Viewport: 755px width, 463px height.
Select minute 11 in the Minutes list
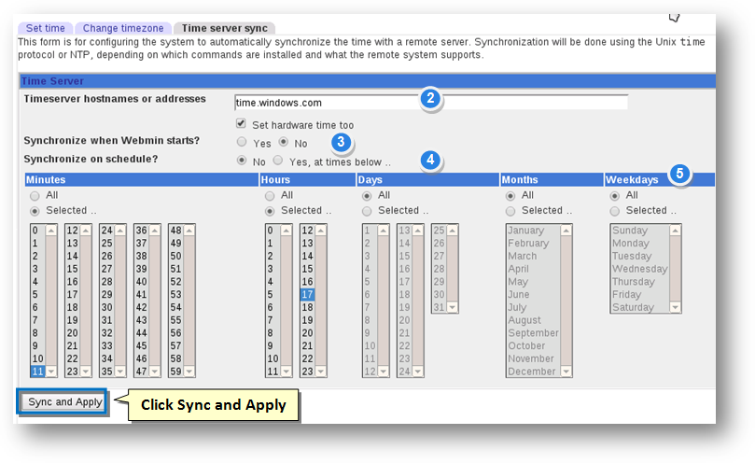(x=37, y=371)
